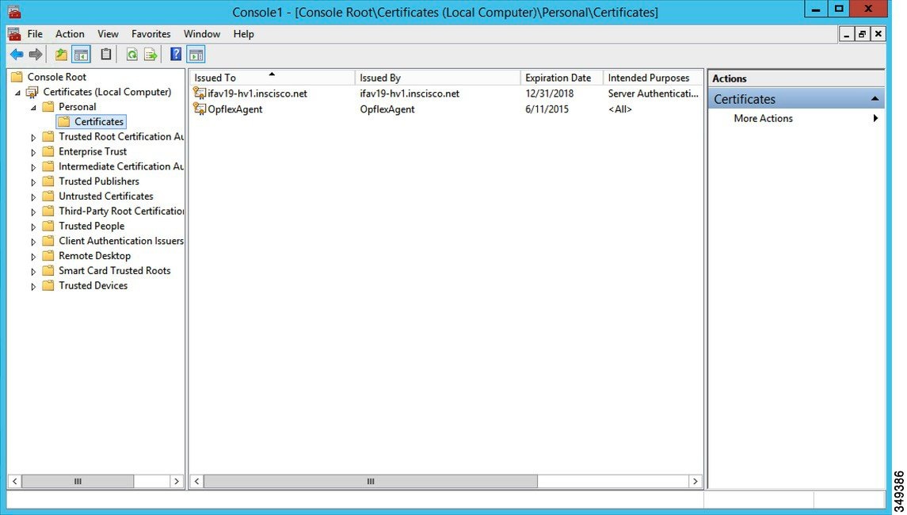Click the Forward navigation arrow
The height and width of the screenshot is (515, 907).
pos(34,54)
